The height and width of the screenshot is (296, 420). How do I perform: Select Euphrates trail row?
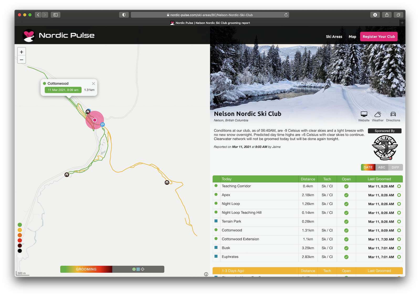(308, 257)
